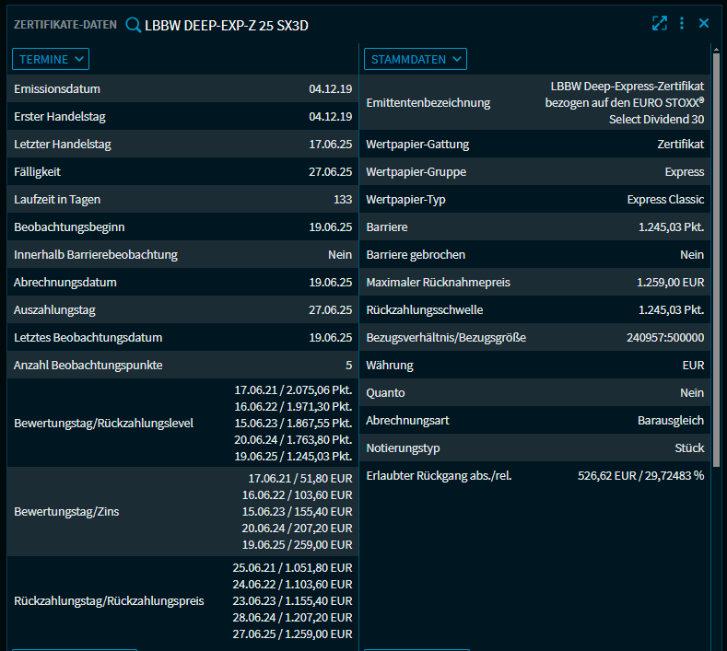Click the Emittentenbezeichnung description text

tap(625, 102)
